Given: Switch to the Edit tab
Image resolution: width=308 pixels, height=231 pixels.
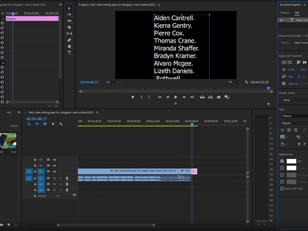Looking at the screenshot, I should pos(297,13).
